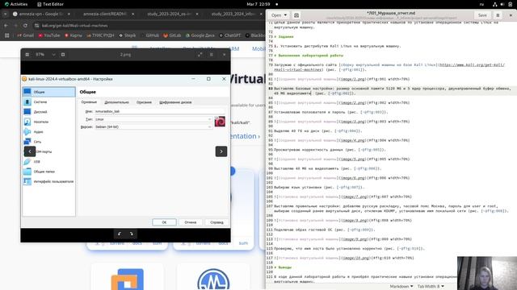The height and width of the screenshot is (290, 517).
Task: Close the amnezia vpn Google browser tab
Action: point(69,14)
